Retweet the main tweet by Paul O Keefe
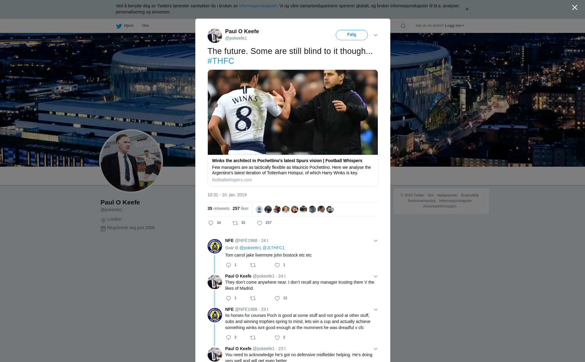The width and height of the screenshot is (585, 362). tap(235, 223)
